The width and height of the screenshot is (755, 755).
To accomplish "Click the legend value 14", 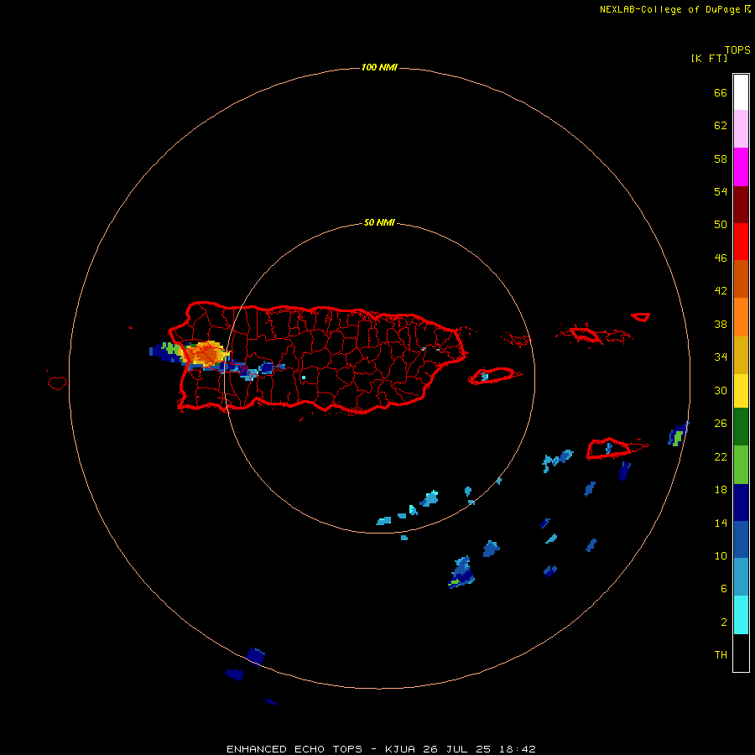I will (721, 523).
